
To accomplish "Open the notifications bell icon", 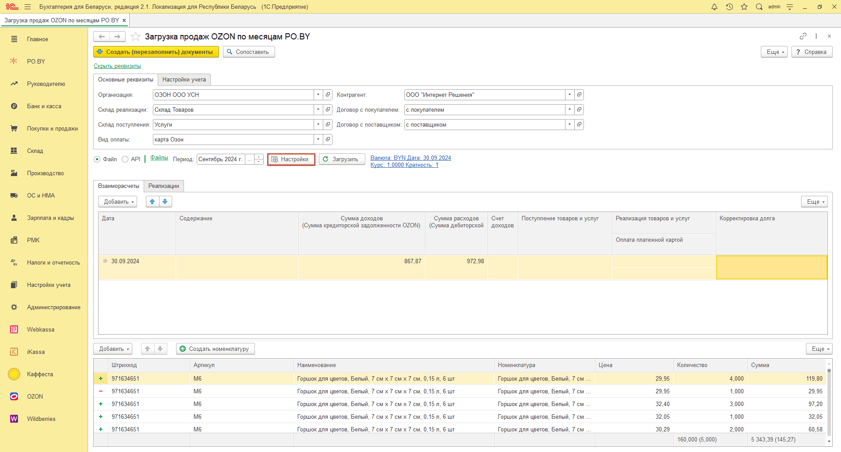I will tap(714, 7).
